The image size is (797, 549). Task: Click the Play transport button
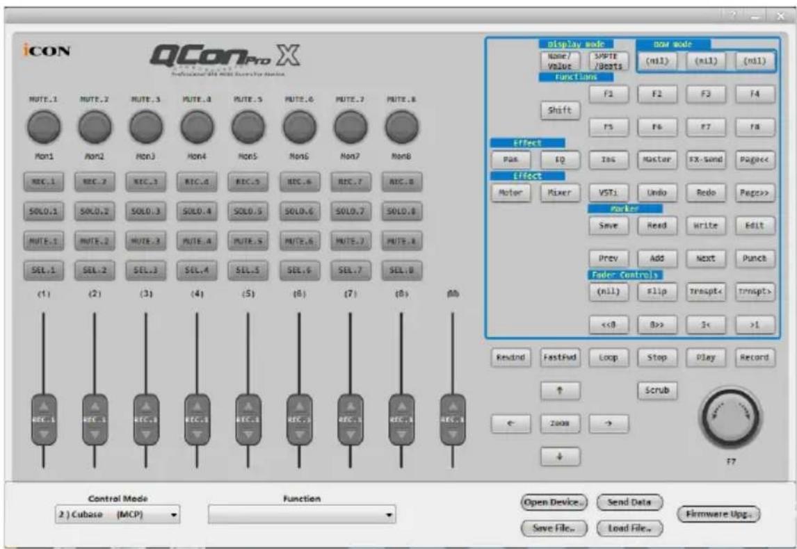point(706,357)
